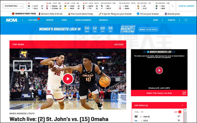Select the RMU vs BAMA scoreboard game
The image size is (197, 123).
click(127, 6)
